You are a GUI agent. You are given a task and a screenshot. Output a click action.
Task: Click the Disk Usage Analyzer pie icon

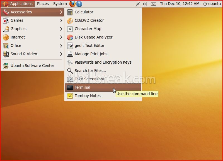70,37
